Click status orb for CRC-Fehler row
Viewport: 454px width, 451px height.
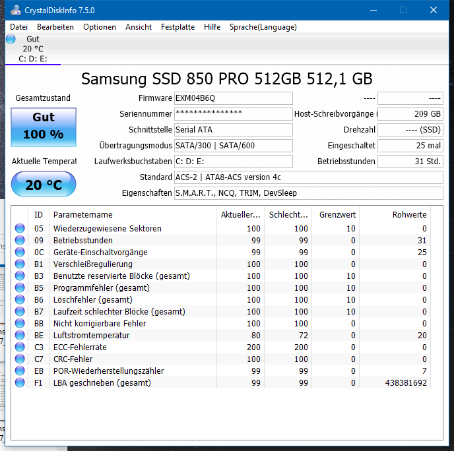tap(20, 359)
